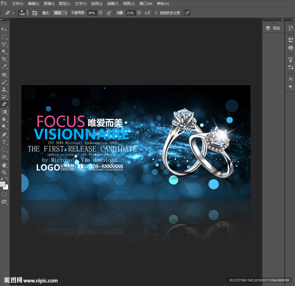295x286 pixels.
Task: Toggle the brush panel button
Action: (x=35, y=13)
